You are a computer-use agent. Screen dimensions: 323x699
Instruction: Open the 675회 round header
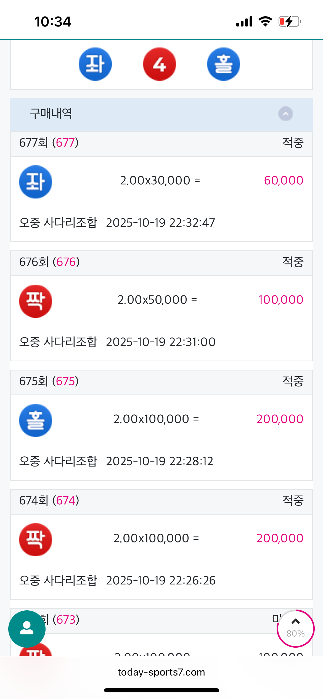coord(49,382)
